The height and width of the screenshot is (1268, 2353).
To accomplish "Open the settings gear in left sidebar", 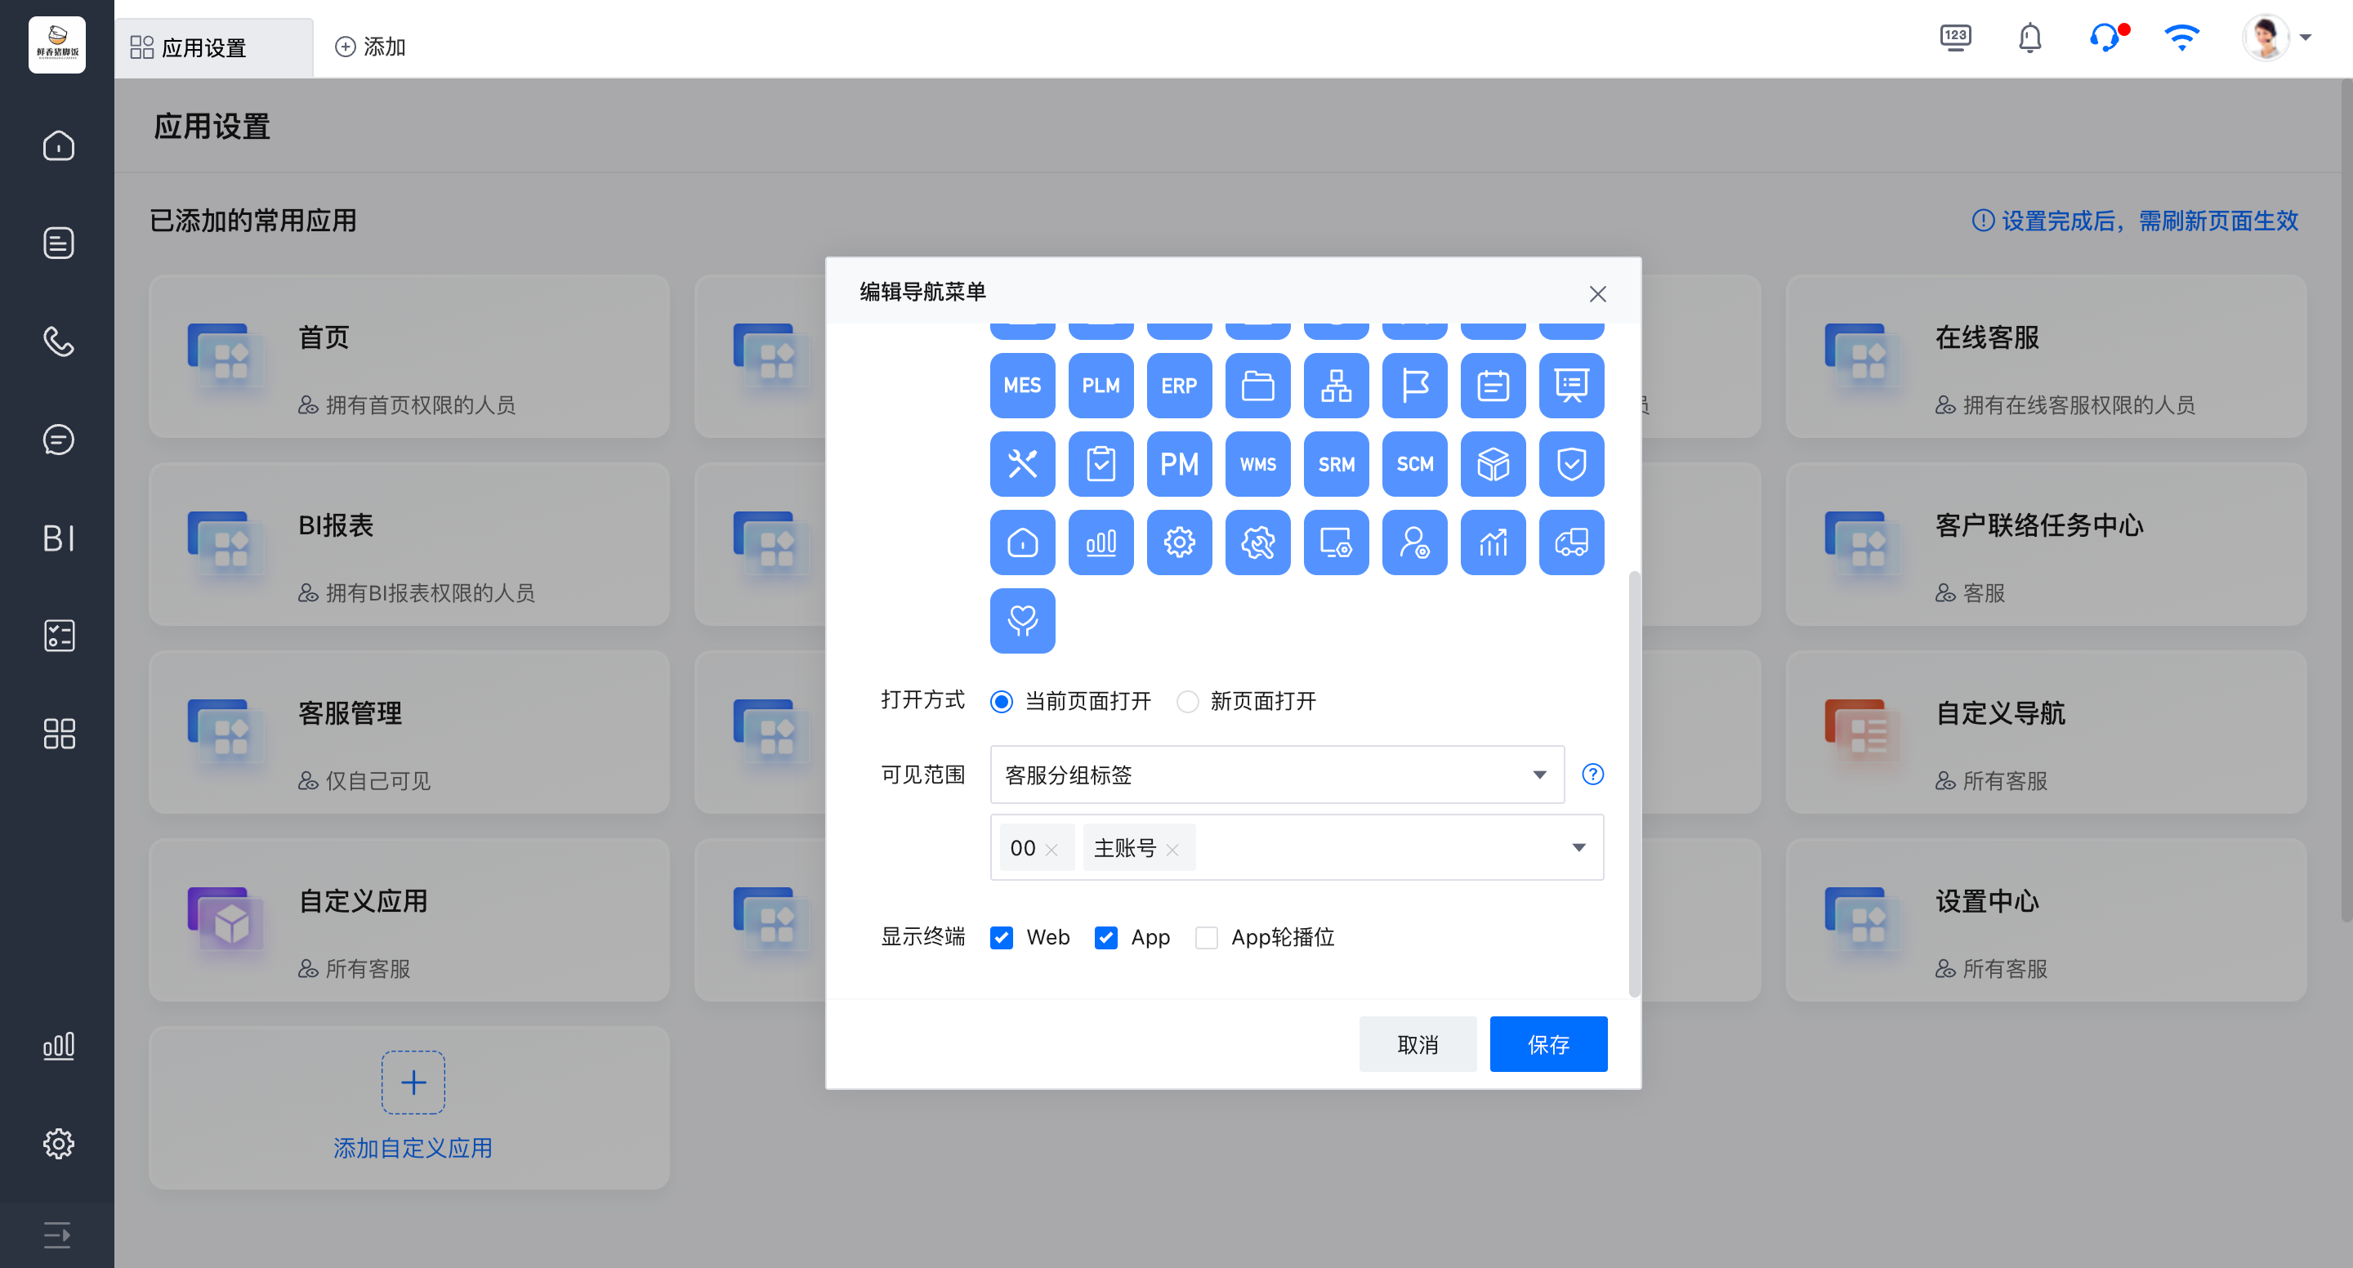I will coord(59,1143).
